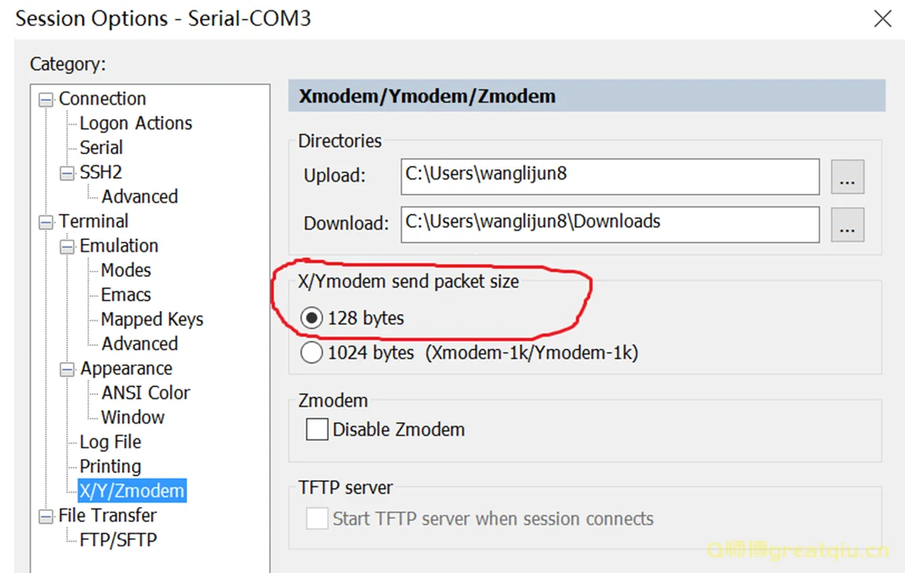Viewport: 905px width, 573px height.
Task: Collapse the Emulation tree node
Action: point(68,246)
